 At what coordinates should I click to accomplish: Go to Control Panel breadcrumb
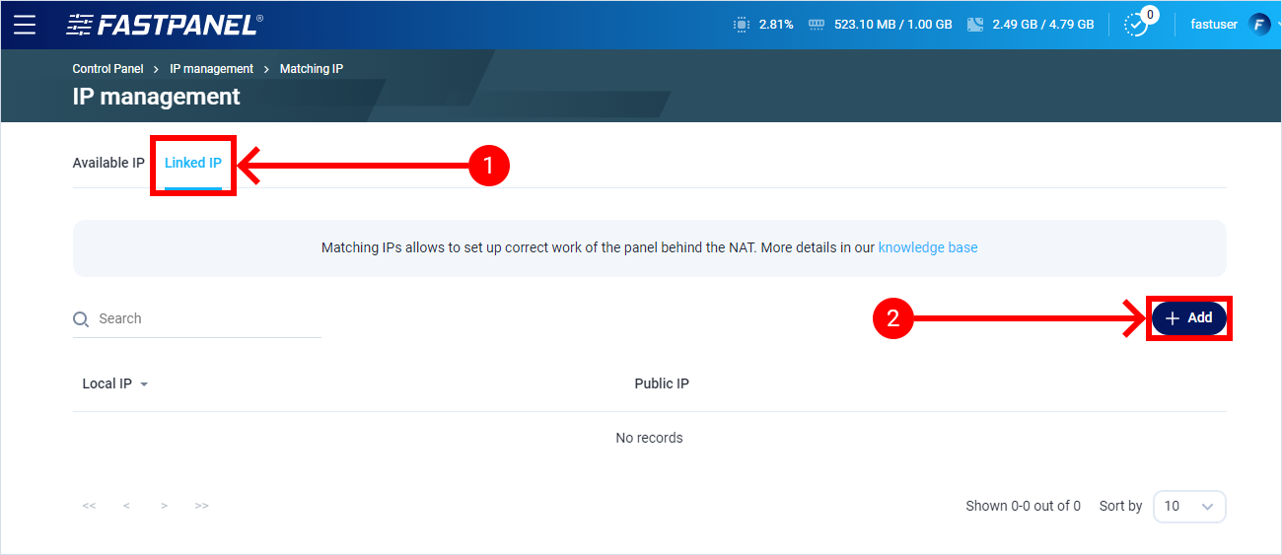tap(107, 69)
